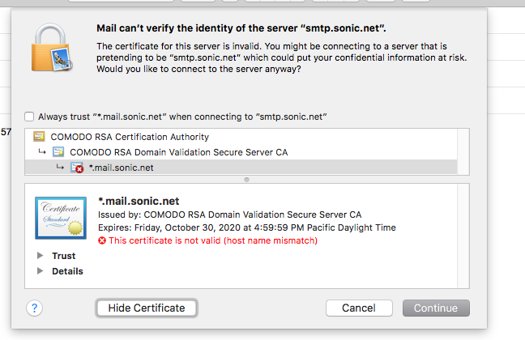Expand the Details disclosure triangle
The height and width of the screenshot is (340, 525).
click(40, 270)
